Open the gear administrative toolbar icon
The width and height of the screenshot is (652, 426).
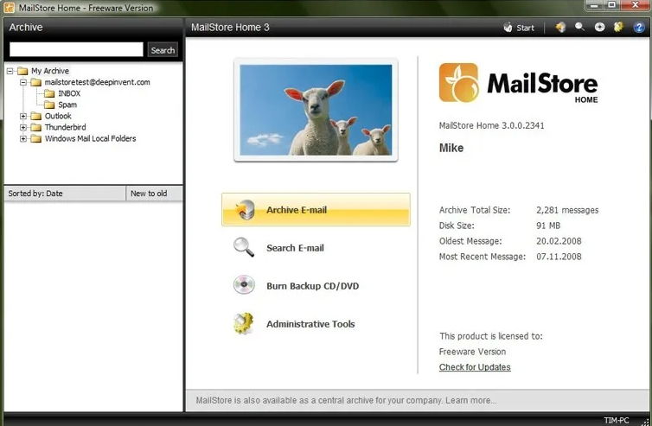619,28
